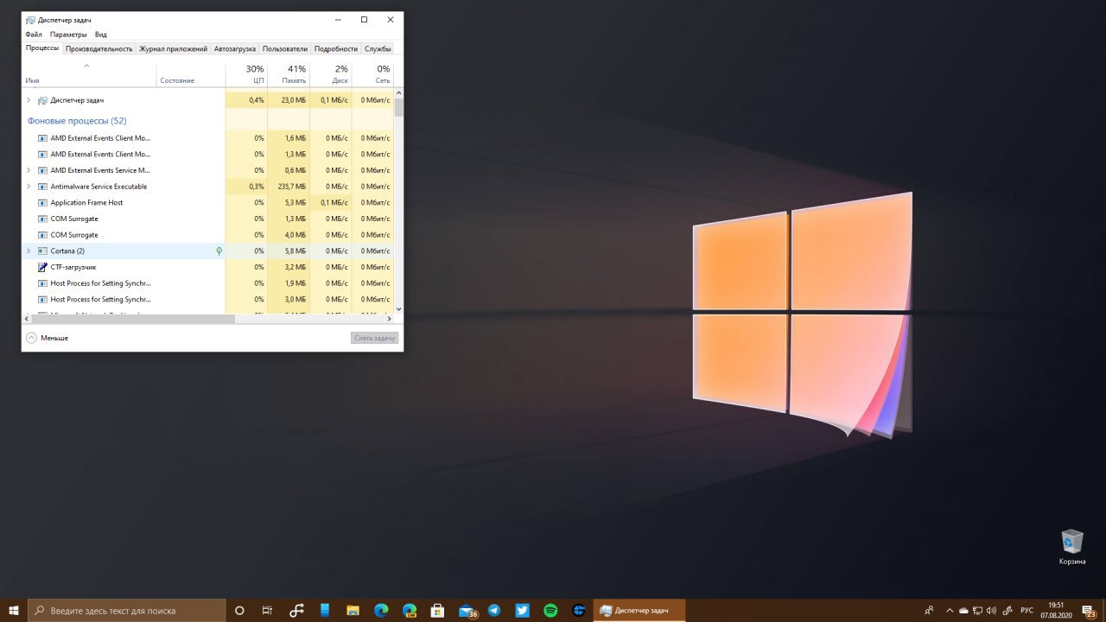Switch to the Автозагрузка tab
Image resolution: width=1106 pixels, height=622 pixels.
pyautogui.click(x=235, y=49)
